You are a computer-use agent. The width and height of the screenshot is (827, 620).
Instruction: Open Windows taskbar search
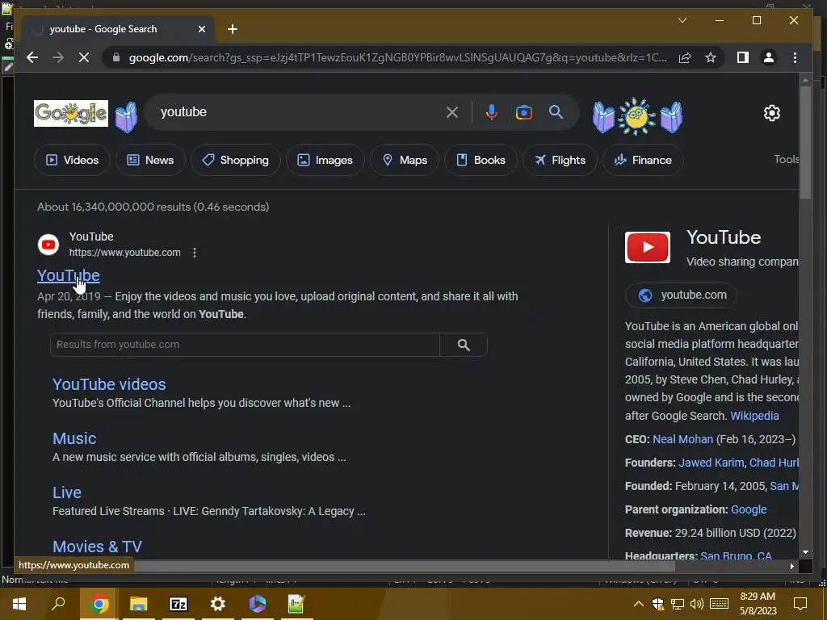tap(58, 604)
